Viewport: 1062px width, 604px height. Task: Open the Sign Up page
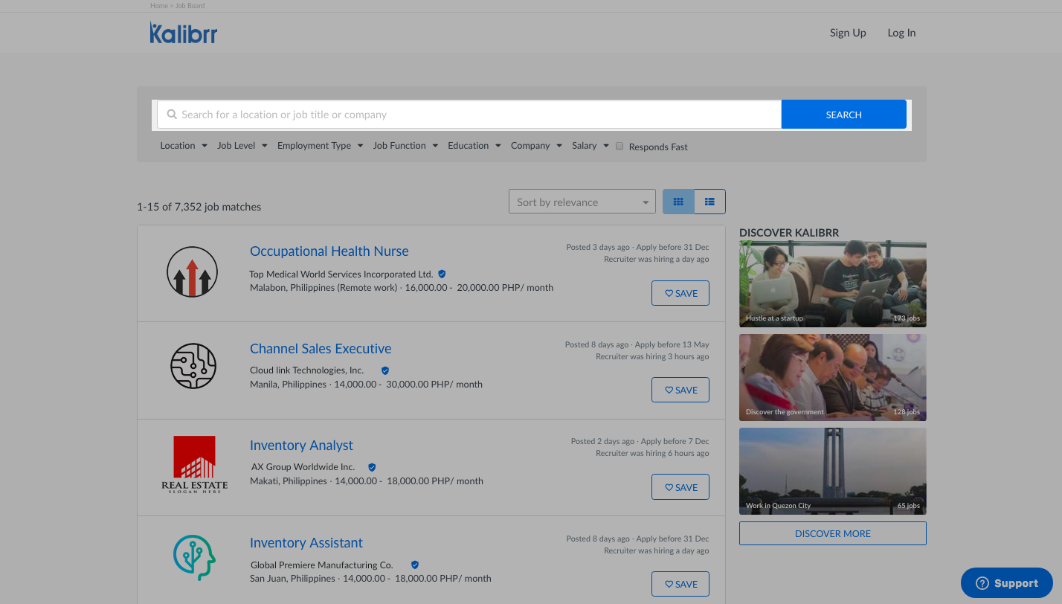(848, 33)
